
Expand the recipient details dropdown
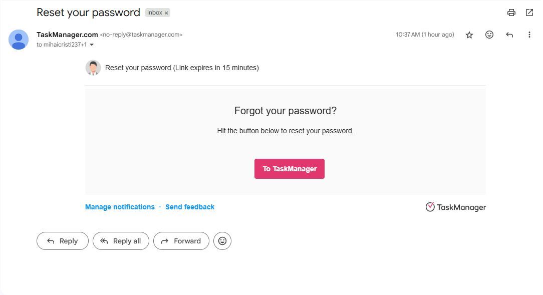pyautogui.click(x=91, y=45)
